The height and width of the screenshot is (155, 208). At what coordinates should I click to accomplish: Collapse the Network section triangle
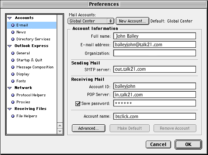click(10, 88)
